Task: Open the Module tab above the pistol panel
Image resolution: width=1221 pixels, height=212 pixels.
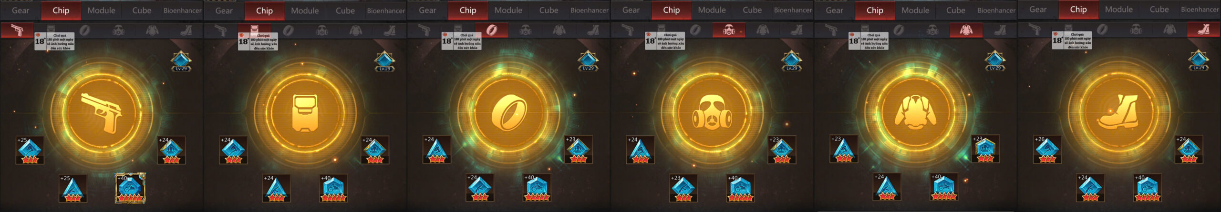Action: click(101, 10)
